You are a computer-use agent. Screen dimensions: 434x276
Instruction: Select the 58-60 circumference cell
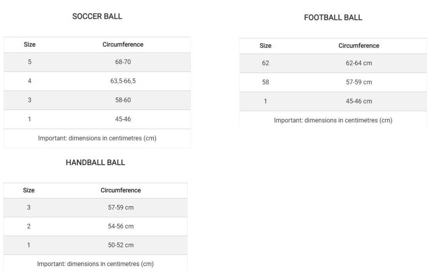(123, 100)
